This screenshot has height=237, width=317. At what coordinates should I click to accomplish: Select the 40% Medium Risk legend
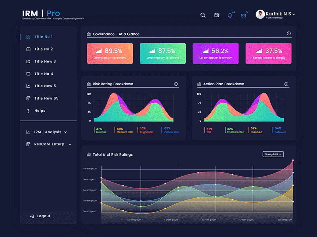click(x=124, y=130)
